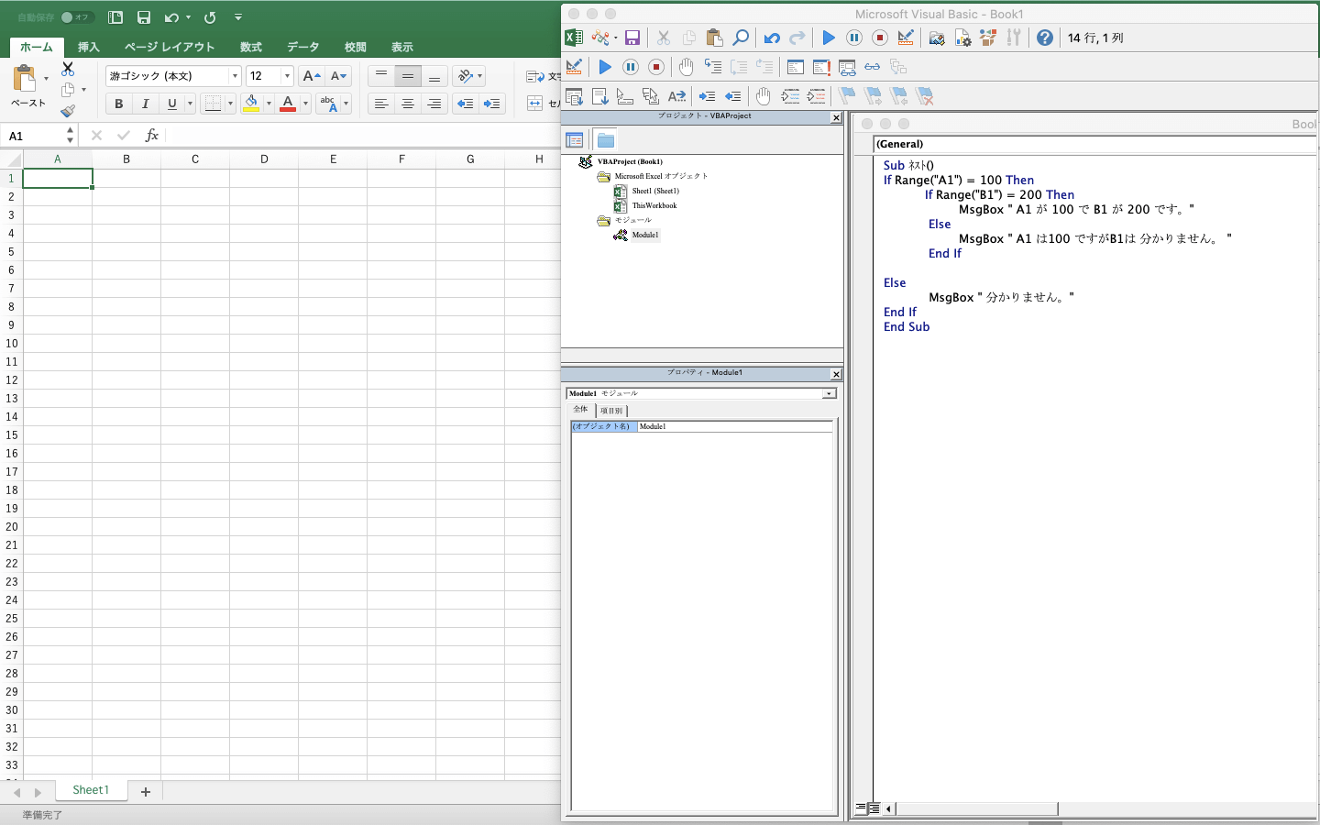
Task: Open データ ribbon tab
Action: click(302, 47)
